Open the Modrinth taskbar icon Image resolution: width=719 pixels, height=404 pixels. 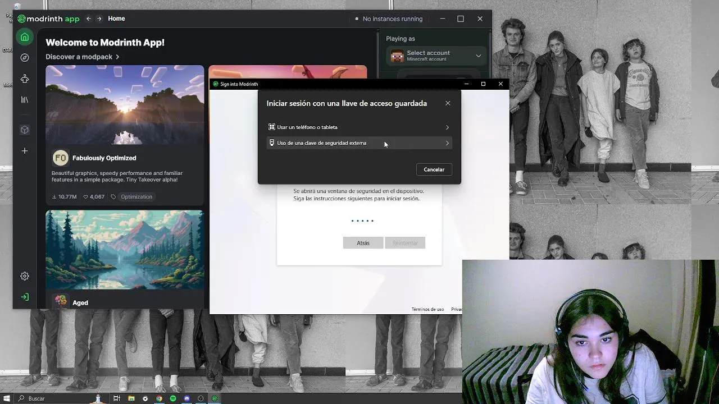point(215,398)
